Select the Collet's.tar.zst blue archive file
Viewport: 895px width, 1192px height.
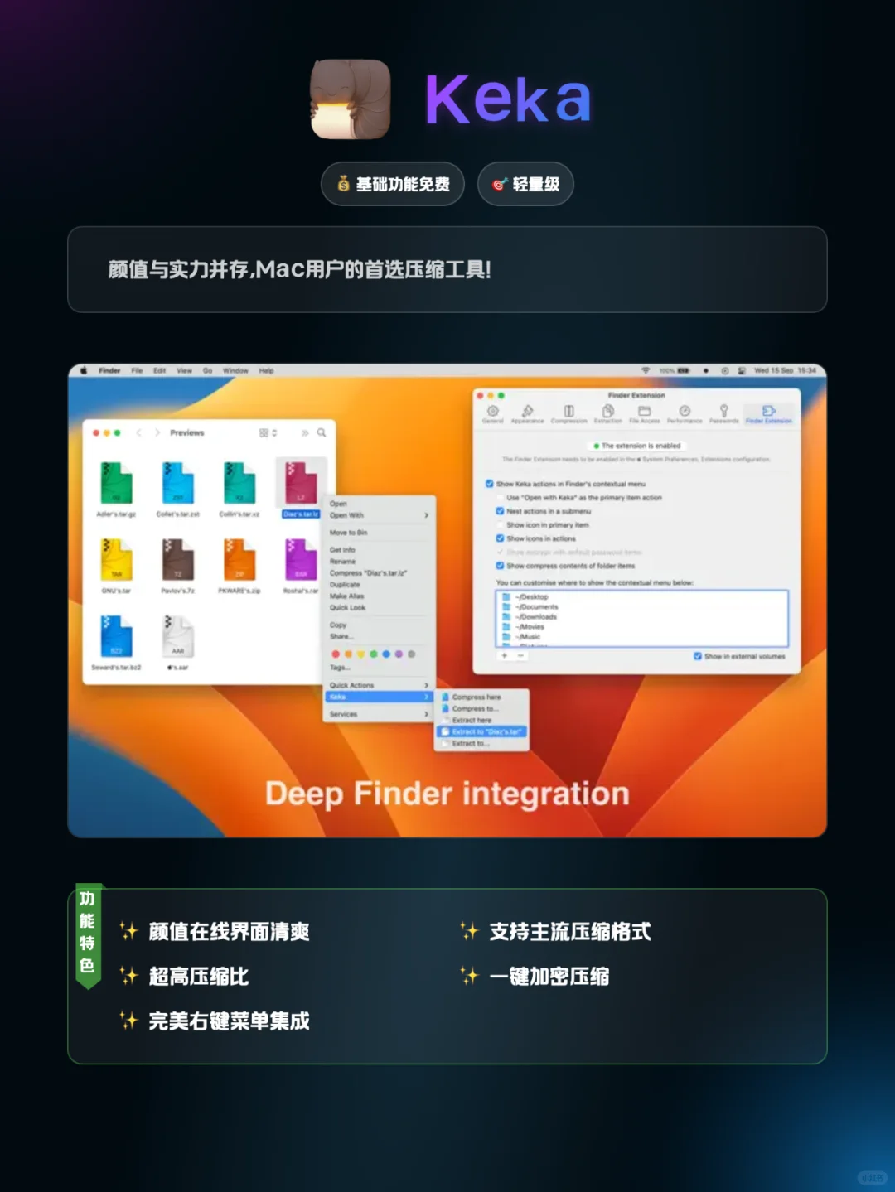pyautogui.click(x=177, y=484)
